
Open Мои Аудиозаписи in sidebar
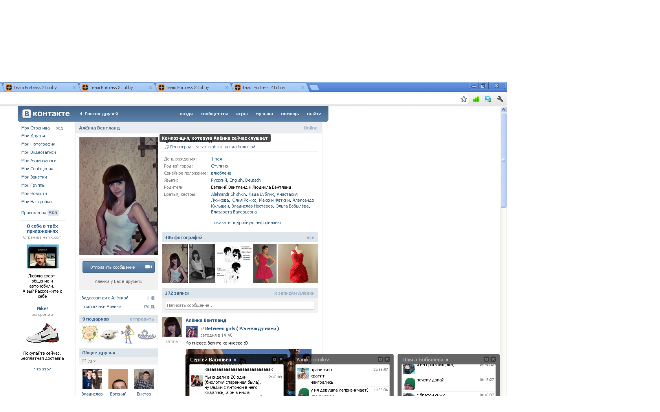[x=39, y=160]
